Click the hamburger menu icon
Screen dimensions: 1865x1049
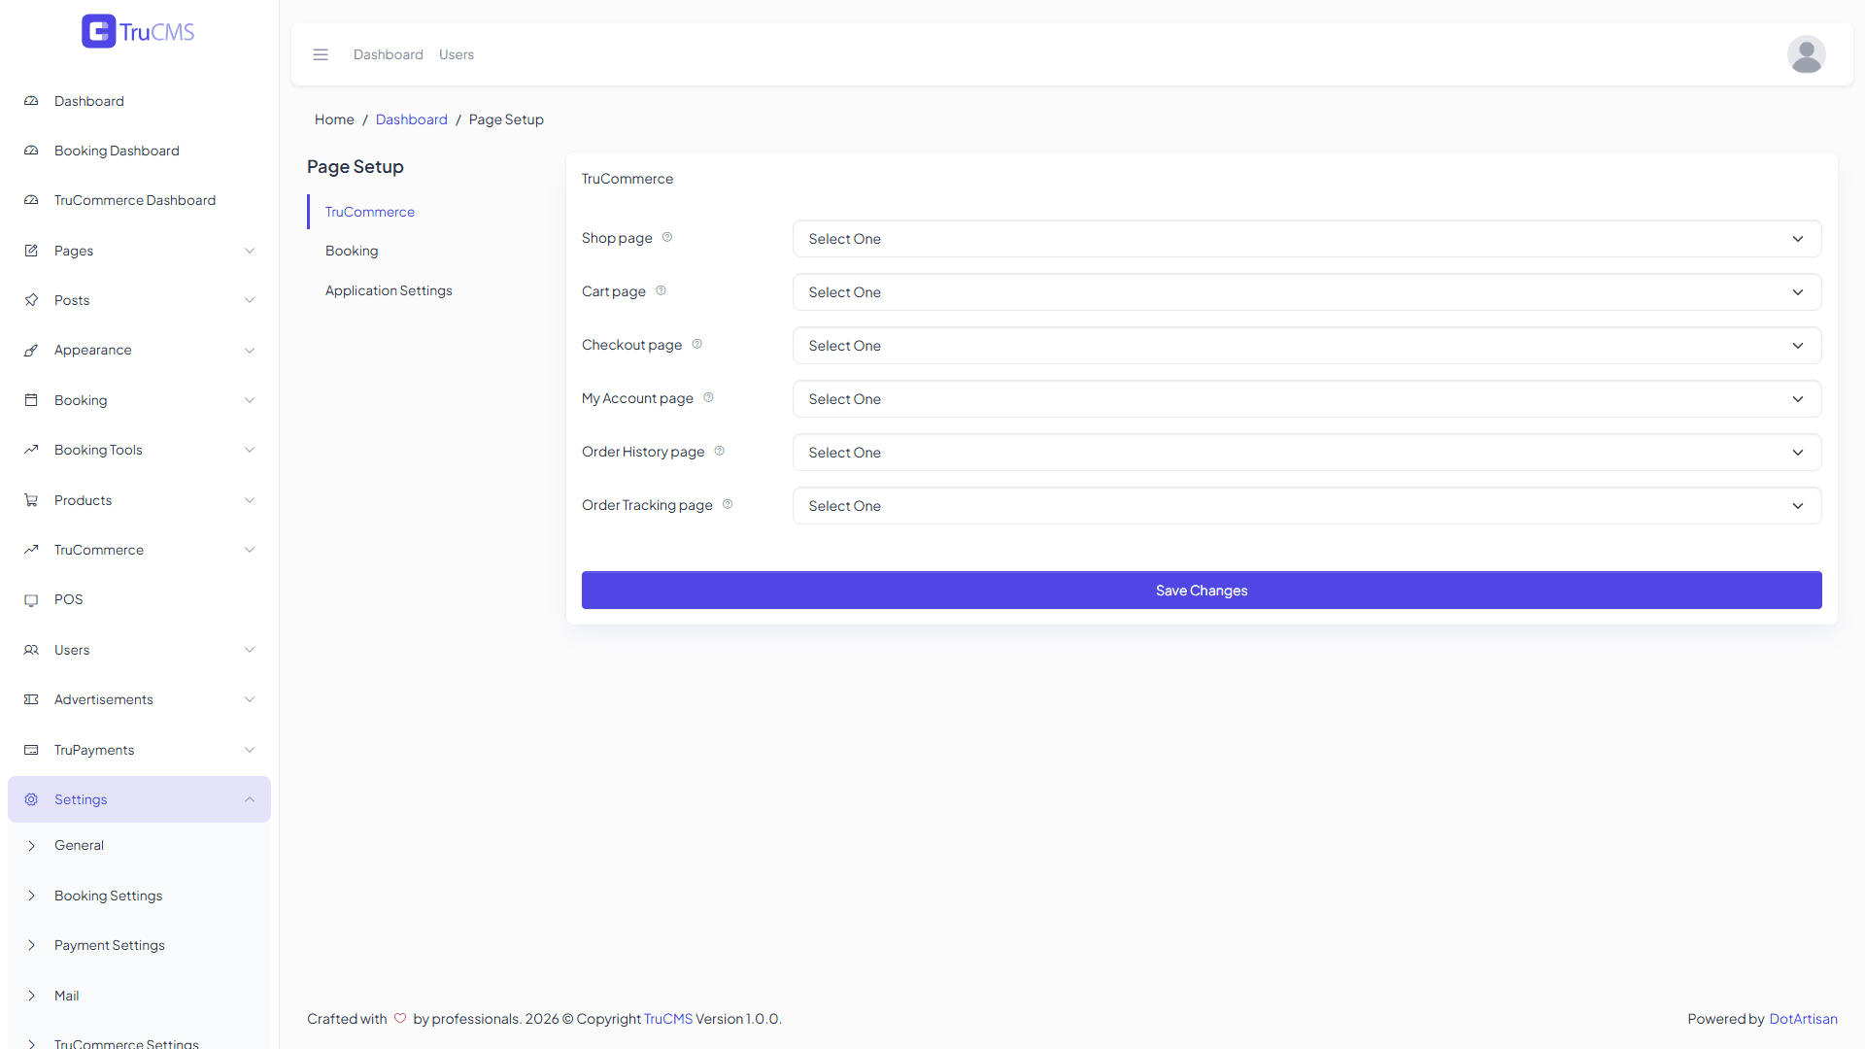pos(321,54)
